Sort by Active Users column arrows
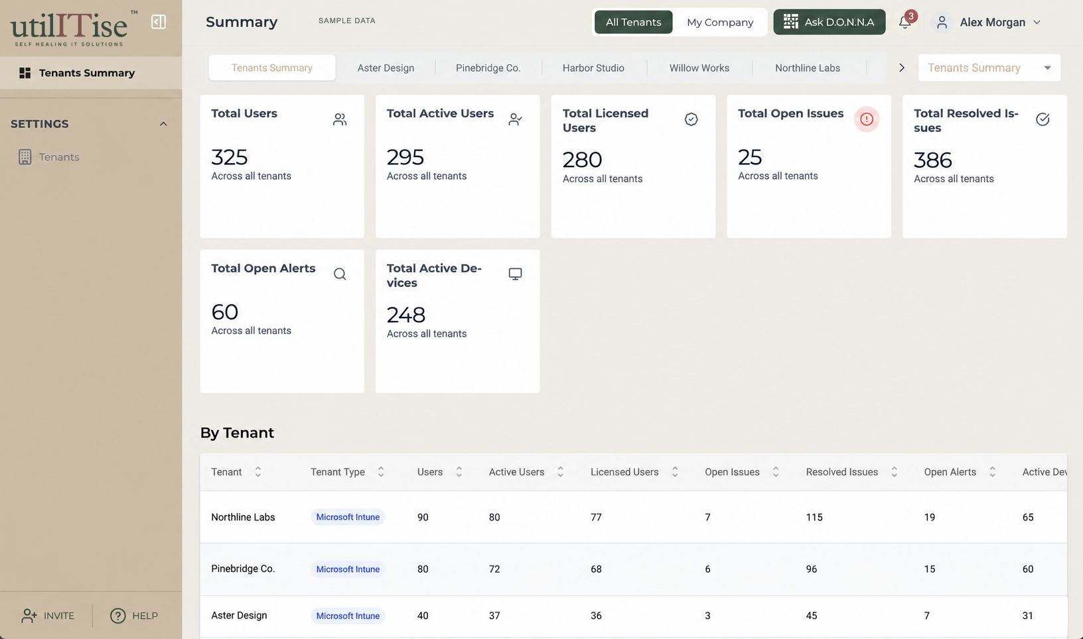The width and height of the screenshot is (1083, 639). 560,472
